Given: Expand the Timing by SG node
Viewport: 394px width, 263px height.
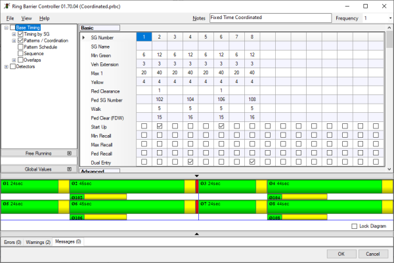Looking at the screenshot, I should pyautogui.click(x=14, y=34).
